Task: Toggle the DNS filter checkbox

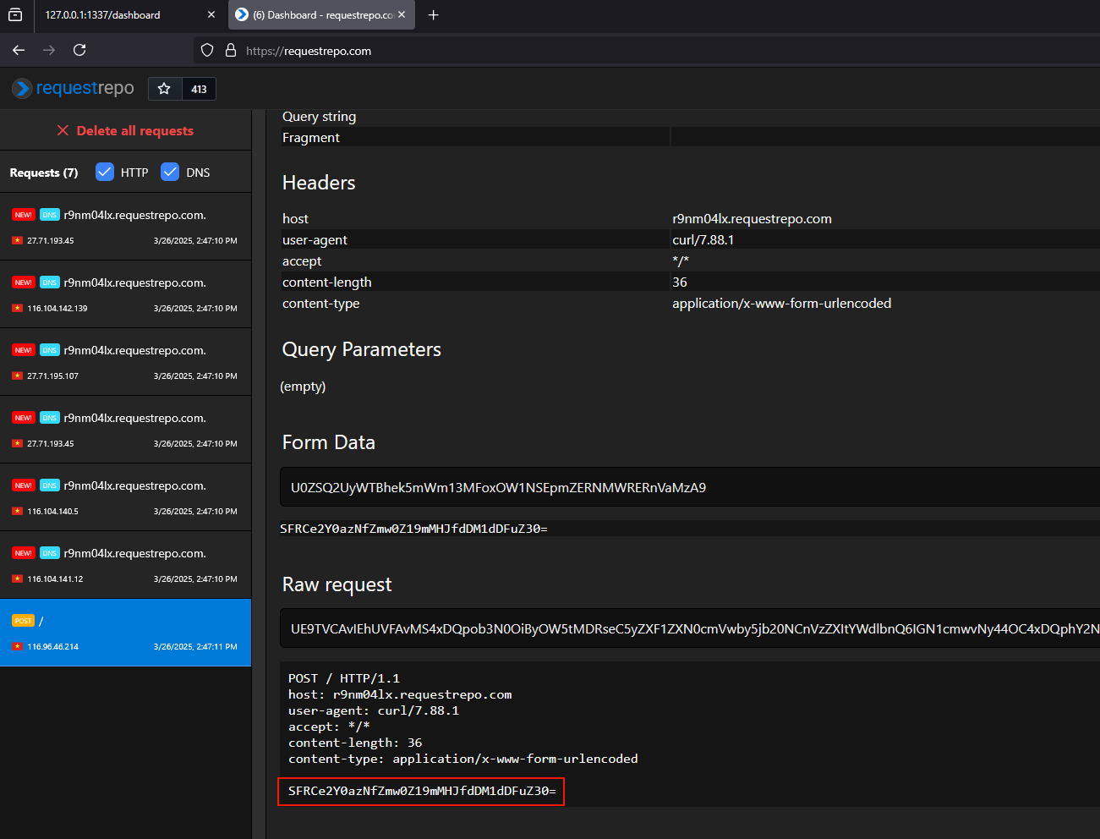Action: (170, 172)
